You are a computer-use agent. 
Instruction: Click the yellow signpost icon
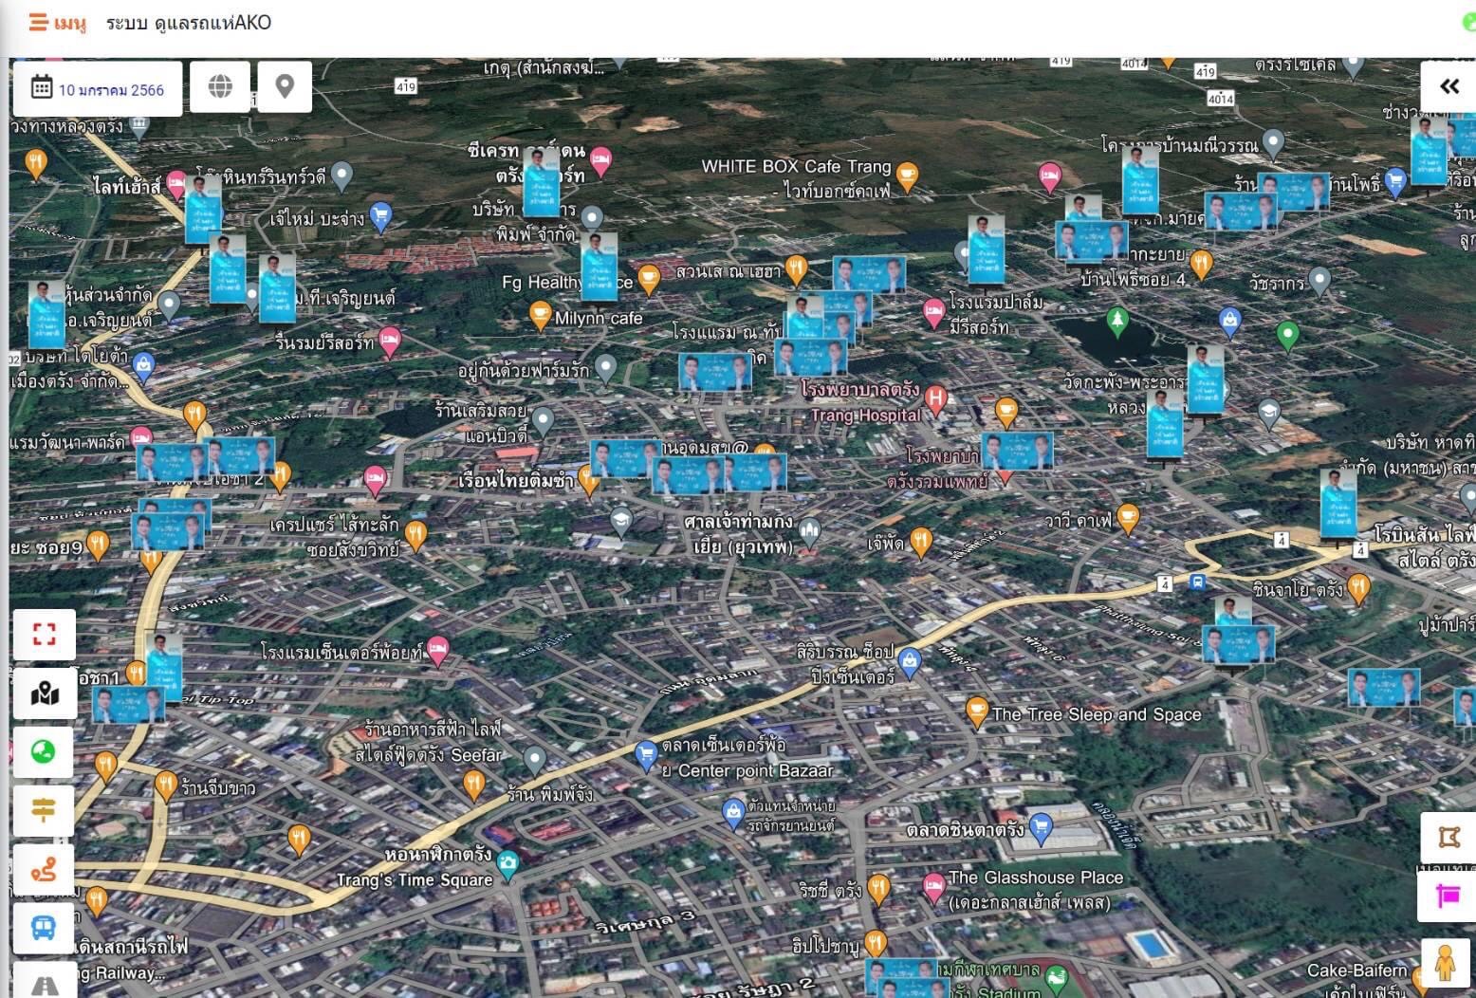44,810
